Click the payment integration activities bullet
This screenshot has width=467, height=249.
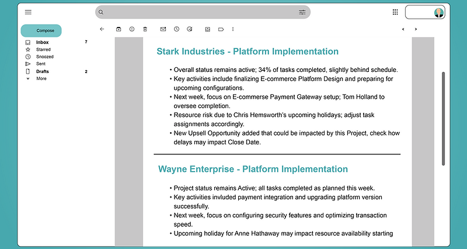(276, 202)
